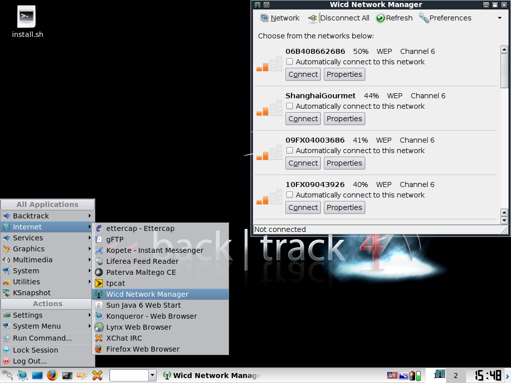Connect to the ShanghaiGourmet network
Viewport: 511px width, 383px height.
pyautogui.click(x=303, y=119)
